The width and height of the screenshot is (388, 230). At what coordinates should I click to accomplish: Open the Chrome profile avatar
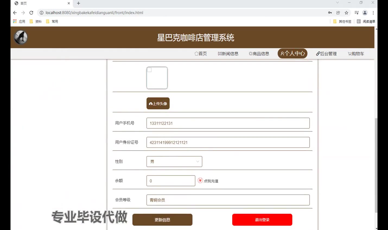tap(365, 13)
